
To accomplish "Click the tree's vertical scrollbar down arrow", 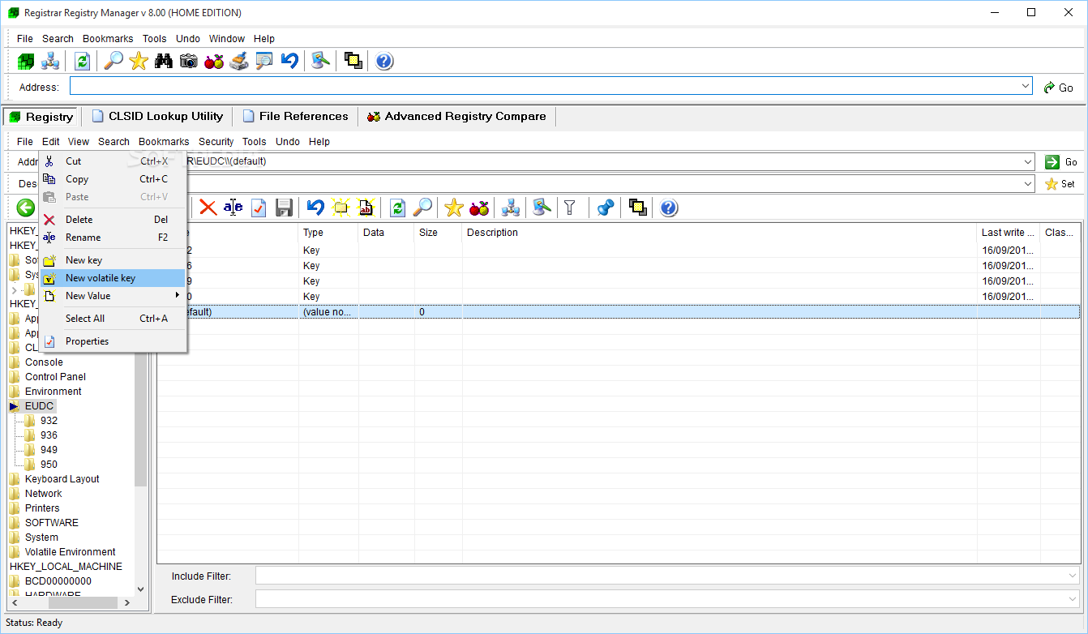I will point(141,589).
